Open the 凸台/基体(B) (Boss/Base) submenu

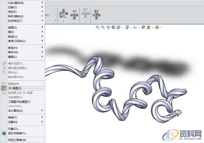pos(26,3)
